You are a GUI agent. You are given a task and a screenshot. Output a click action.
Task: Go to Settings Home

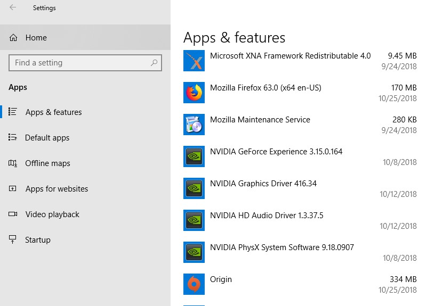[36, 38]
